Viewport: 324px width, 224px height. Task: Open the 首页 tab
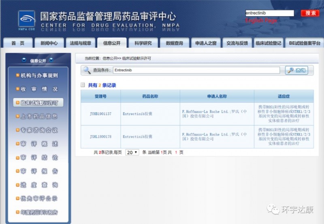18,43
